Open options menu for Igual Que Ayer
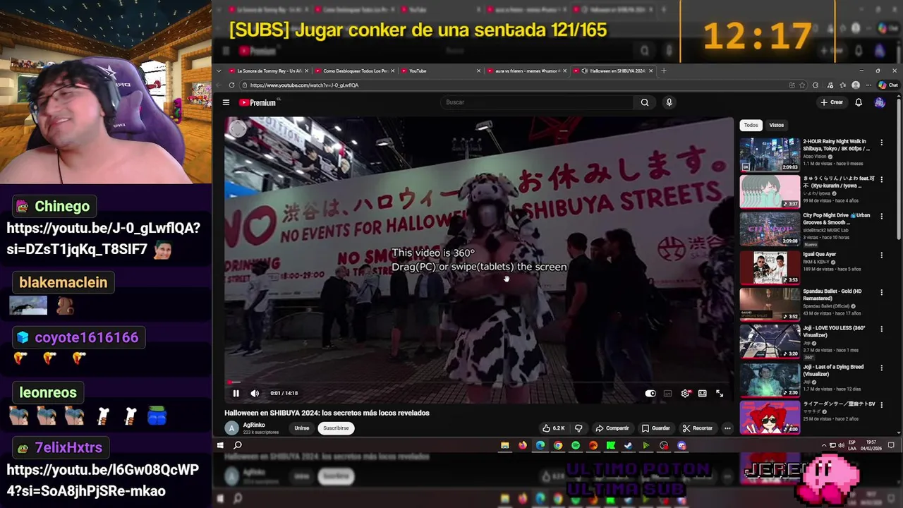This screenshot has height=508, width=903. point(881,255)
